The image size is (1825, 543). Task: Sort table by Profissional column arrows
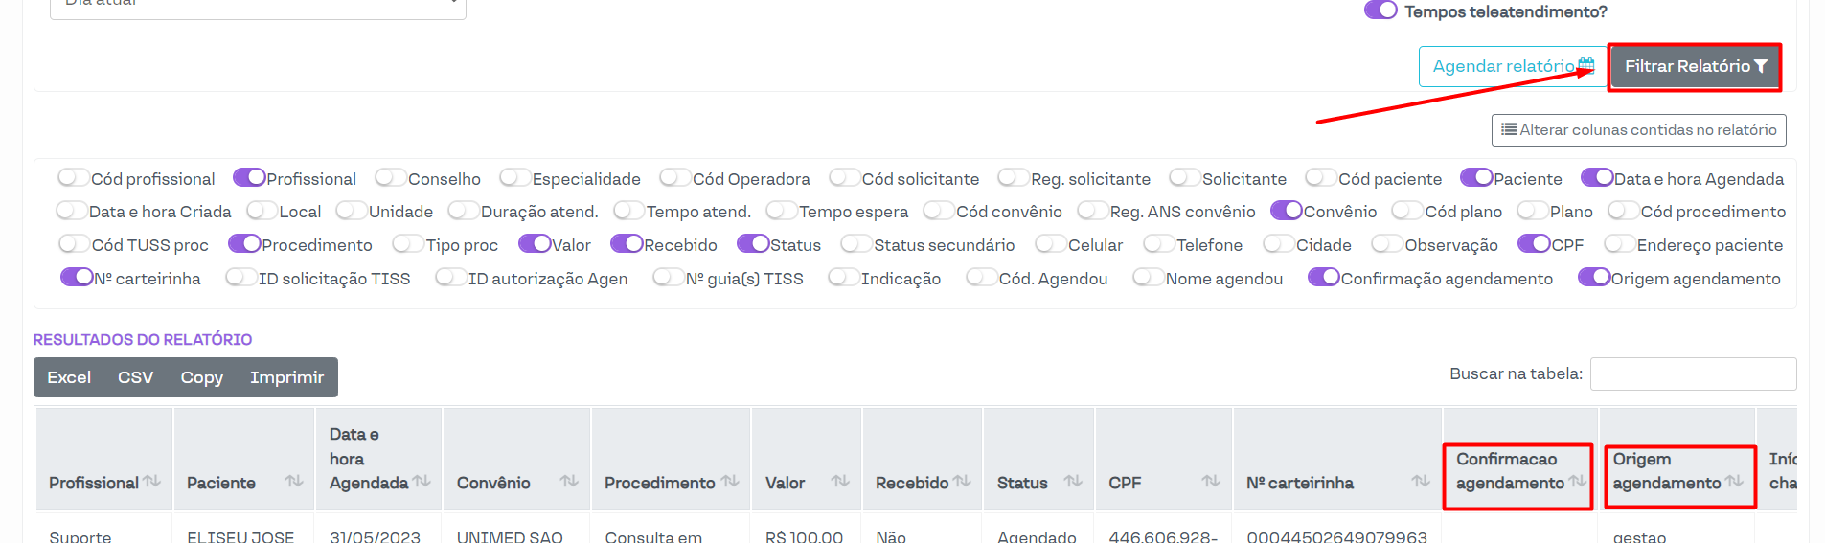click(x=151, y=482)
